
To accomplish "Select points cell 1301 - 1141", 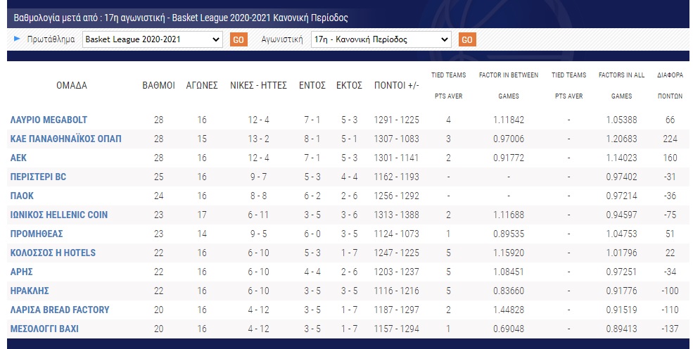I will (x=396, y=158).
